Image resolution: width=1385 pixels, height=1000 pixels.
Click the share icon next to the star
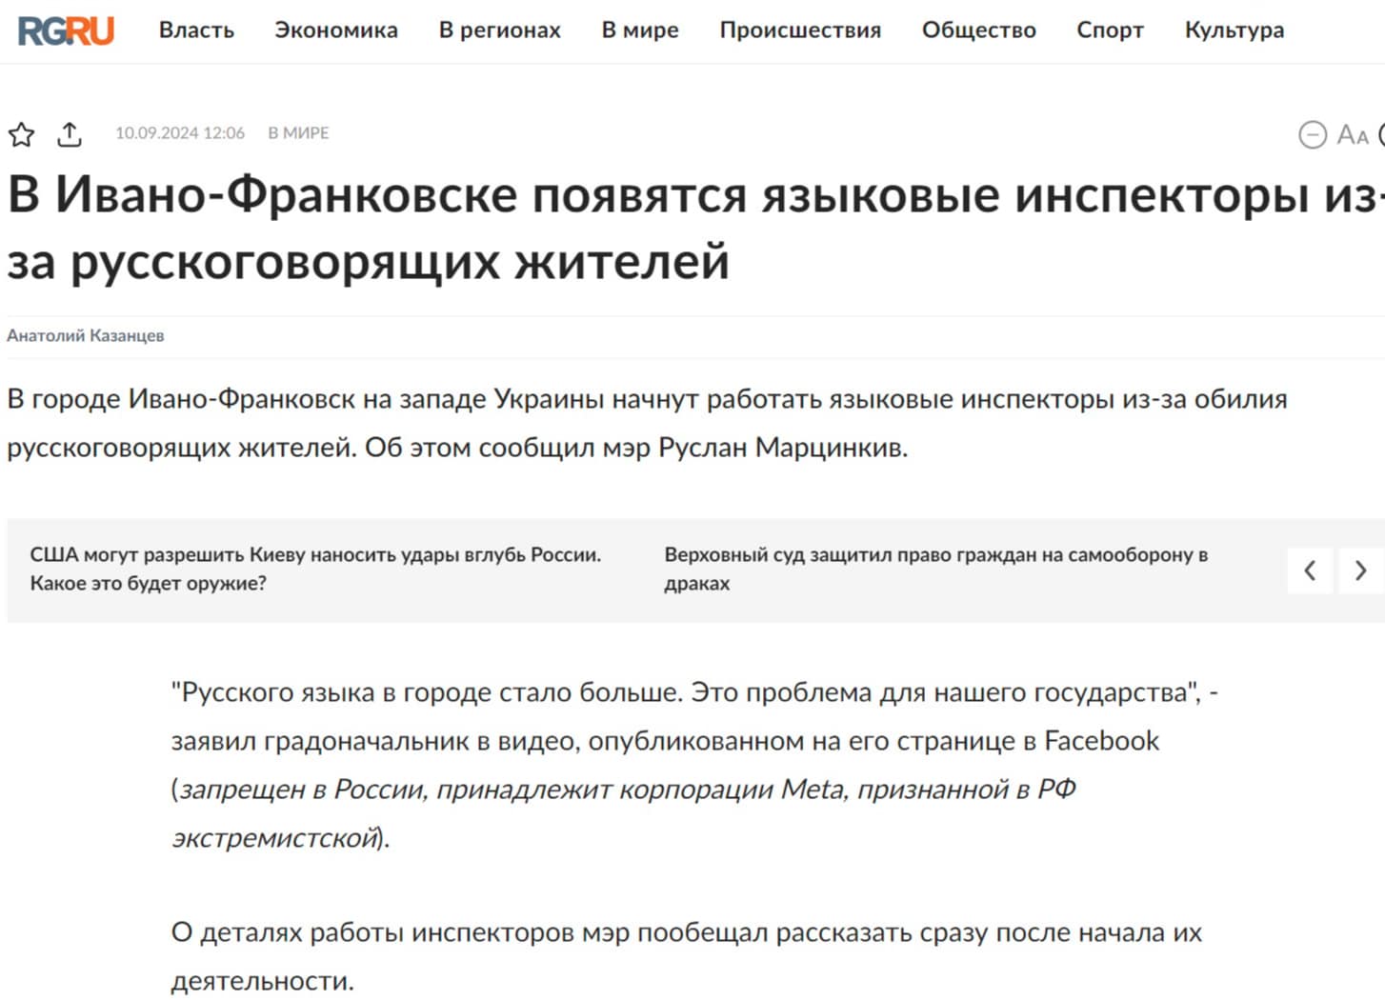coord(70,134)
